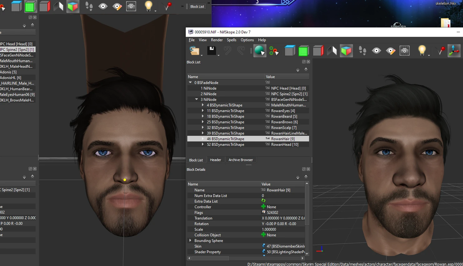Switch to Front view green cube in back window
The height and width of the screenshot is (266, 463).
pyautogui.click(x=30, y=6)
